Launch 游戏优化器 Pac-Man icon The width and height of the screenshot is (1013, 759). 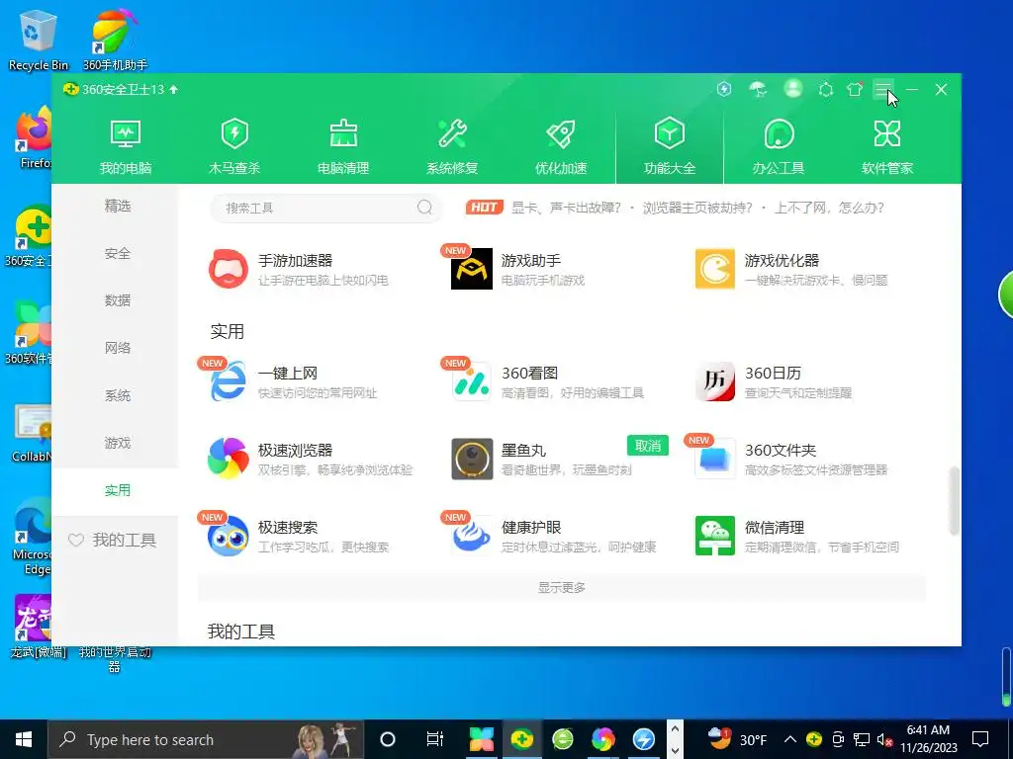click(x=715, y=269)
